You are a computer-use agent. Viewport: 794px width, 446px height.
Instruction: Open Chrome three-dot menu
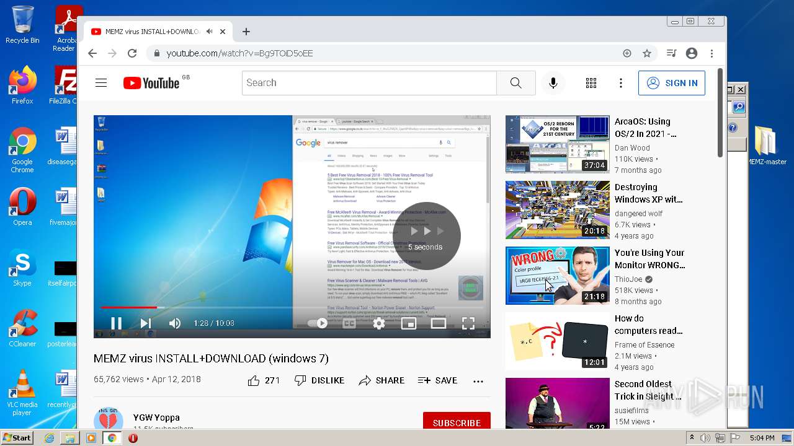click(x=712, y=53)
